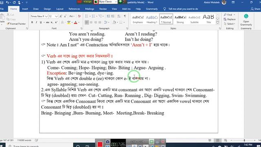Click Share button

[256, 9]
